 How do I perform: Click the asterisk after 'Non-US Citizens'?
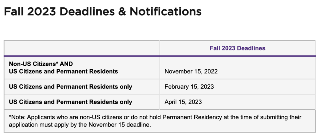coord(57,63)
